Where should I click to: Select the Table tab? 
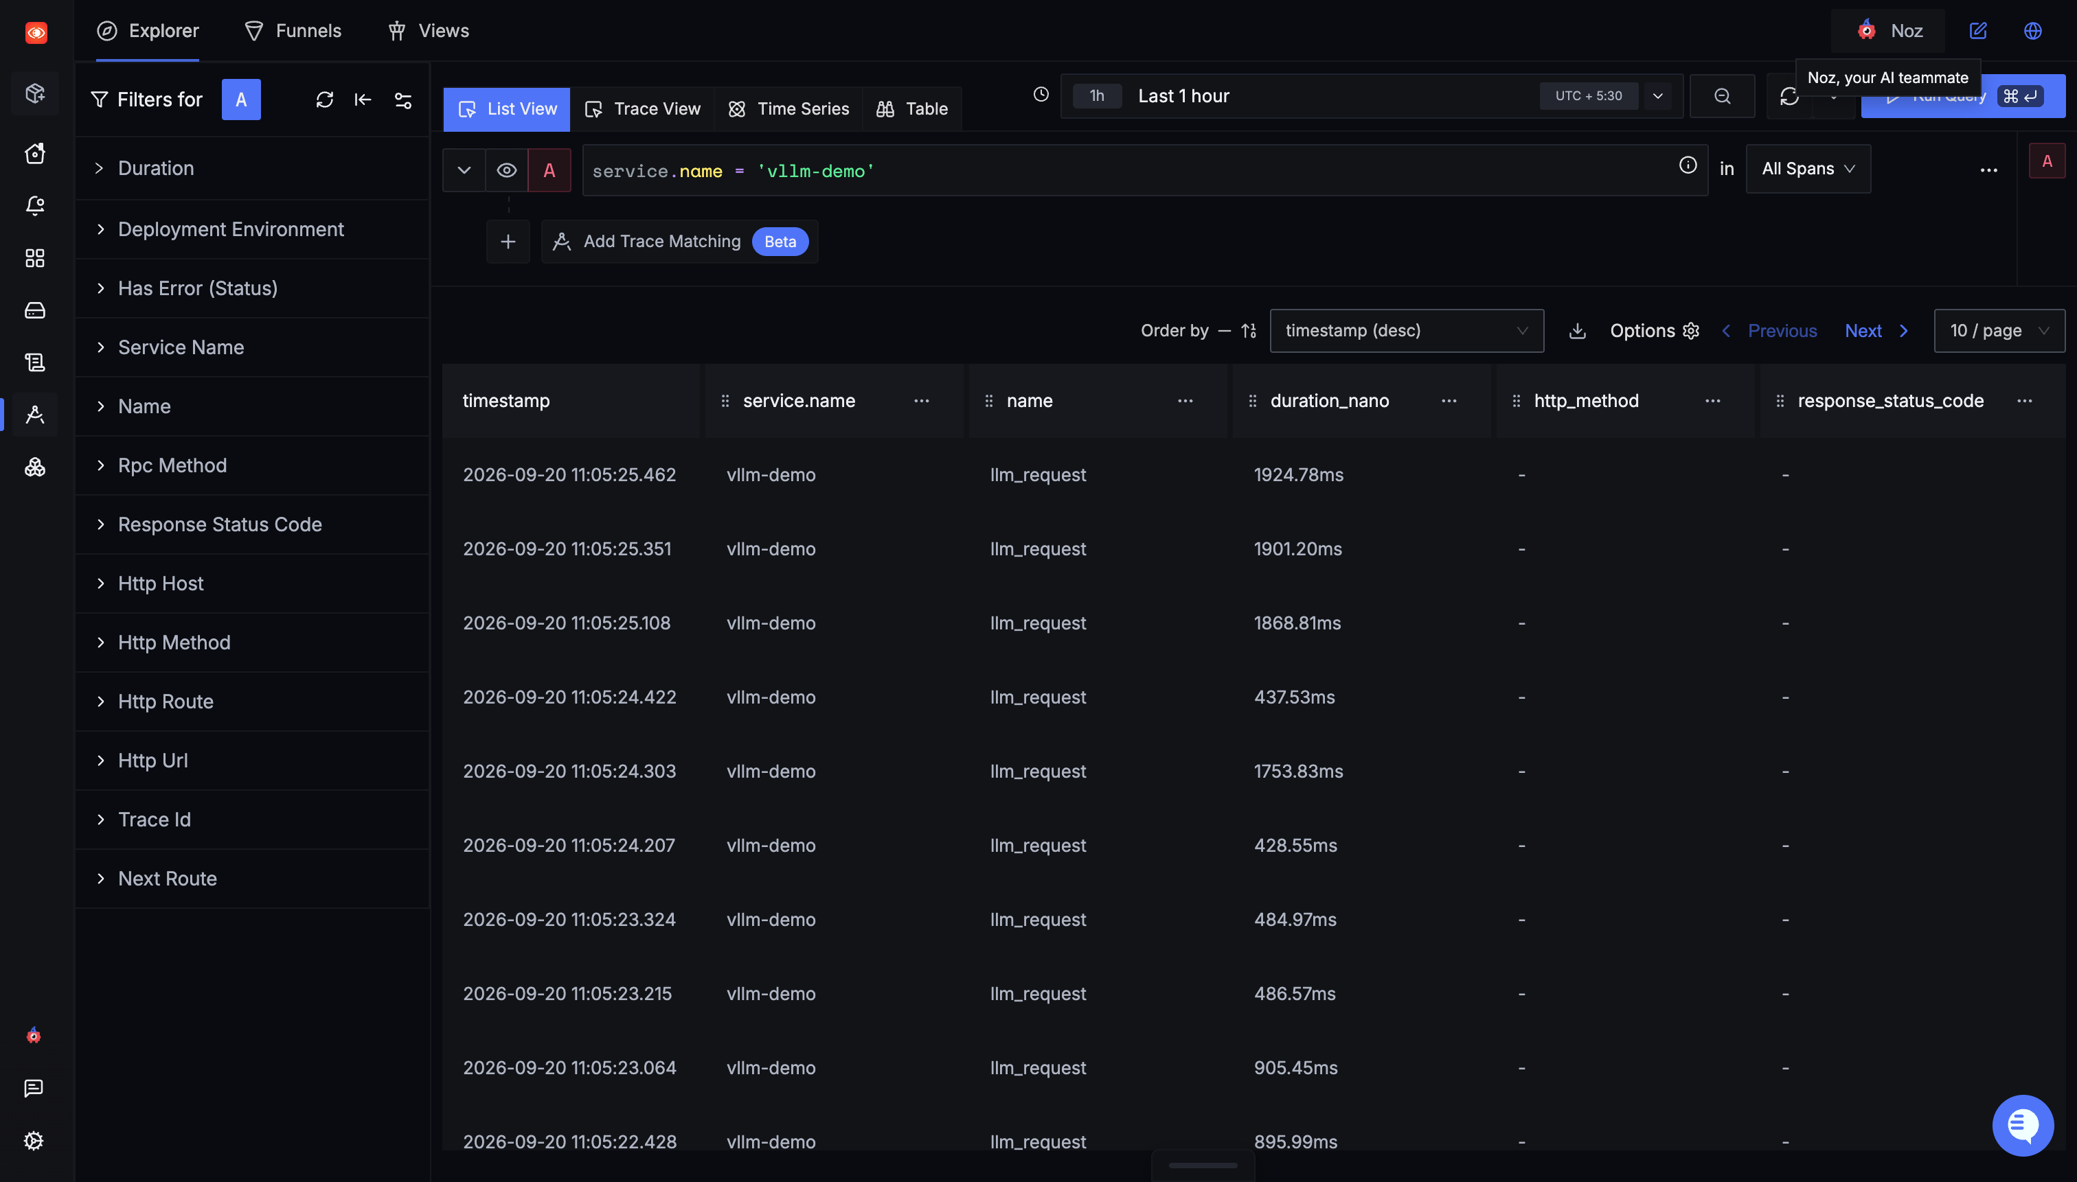point(912,108)
